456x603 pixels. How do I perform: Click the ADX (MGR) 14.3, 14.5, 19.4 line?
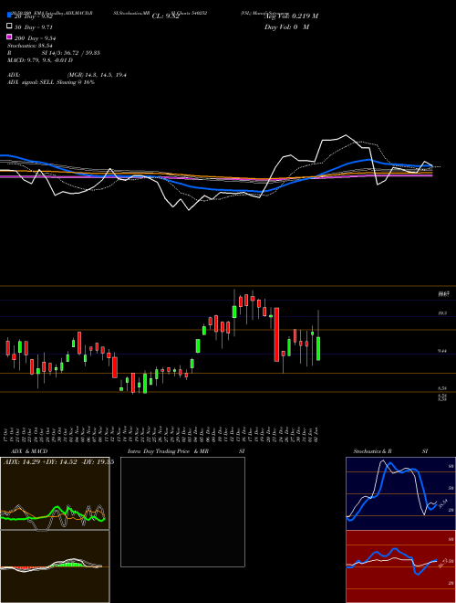click(67, 75)
